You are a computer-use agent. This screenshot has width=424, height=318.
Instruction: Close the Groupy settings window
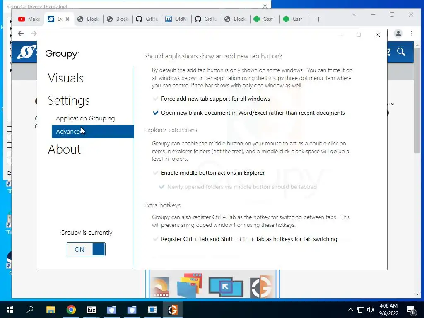coord(378,35)
